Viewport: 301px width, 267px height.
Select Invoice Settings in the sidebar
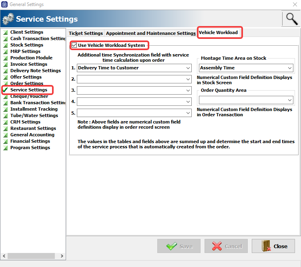pyautogui.click(x=29, y=64)
